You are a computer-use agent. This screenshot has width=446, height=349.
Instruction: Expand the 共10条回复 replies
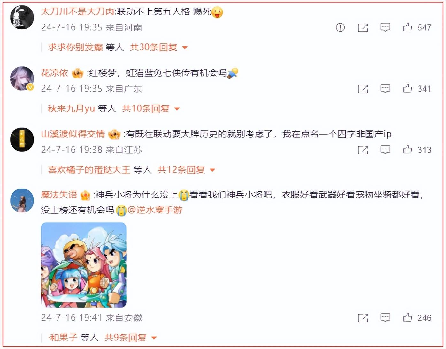[151, 109]
